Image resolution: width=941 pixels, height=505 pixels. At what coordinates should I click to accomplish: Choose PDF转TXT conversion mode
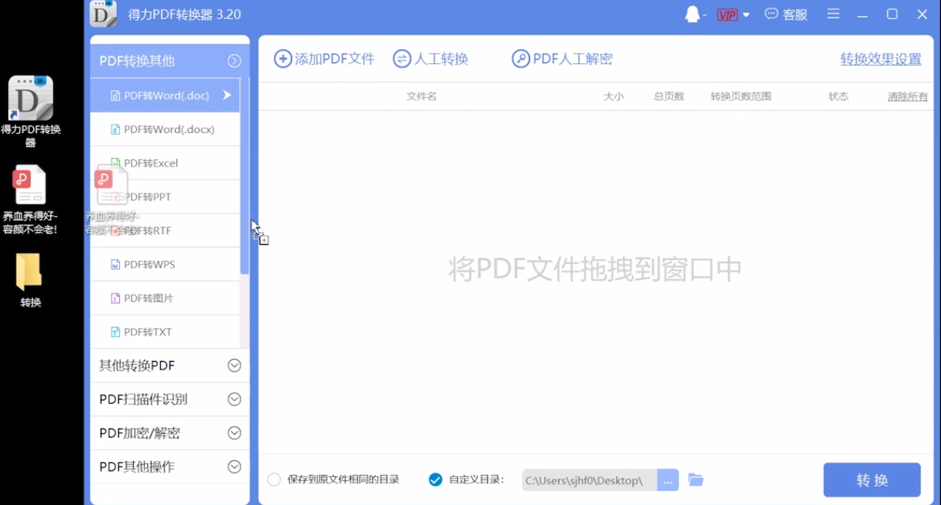165,332
